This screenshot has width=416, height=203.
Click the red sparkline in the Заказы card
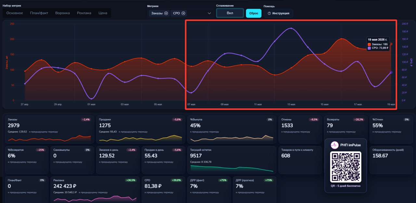49,138
